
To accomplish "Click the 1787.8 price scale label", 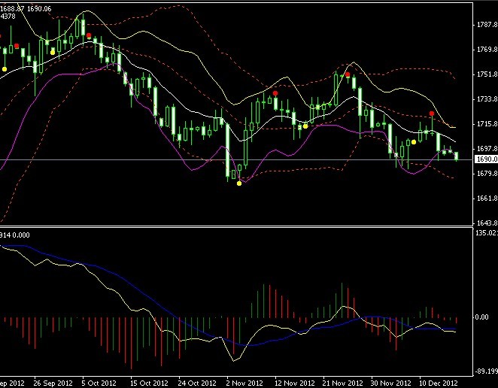I will [487, 25].
